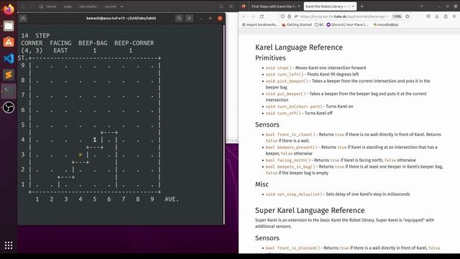The image size is (460, 259).
Task: Reload the Firefox page
Action: point(262,17)
